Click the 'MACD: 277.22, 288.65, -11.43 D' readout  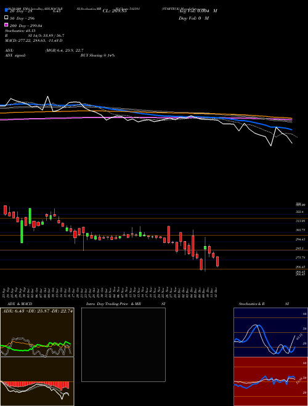click(33, 41)
